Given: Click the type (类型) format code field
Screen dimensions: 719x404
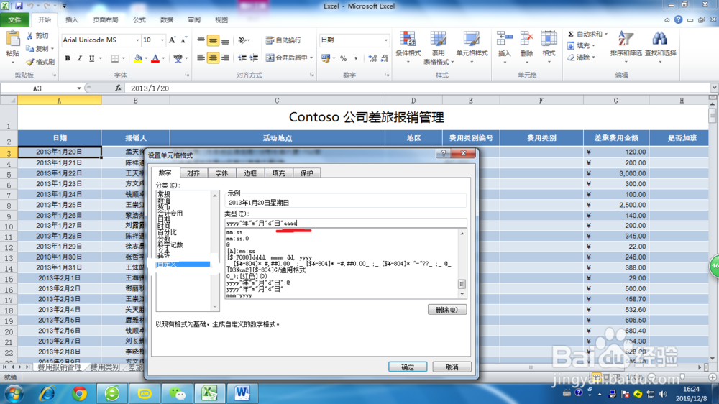Looking at the screenshot, I should (346, 224).
